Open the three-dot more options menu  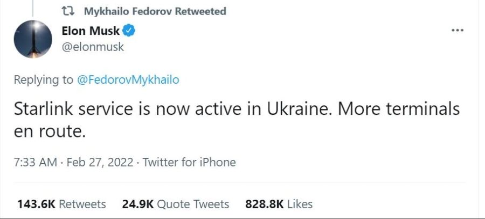click(x=457, y=30)
